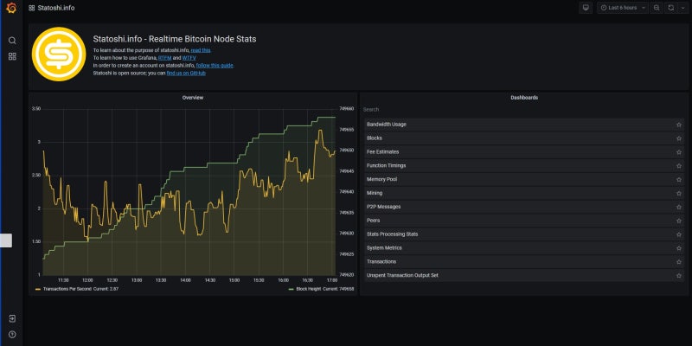692x346 pixels.
Task: Open the Memory Pool dashboard
Action: point(524,180)
